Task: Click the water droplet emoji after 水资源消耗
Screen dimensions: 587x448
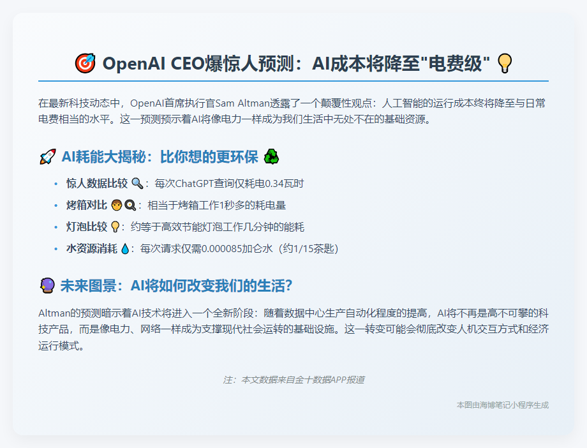Action: 125,249
